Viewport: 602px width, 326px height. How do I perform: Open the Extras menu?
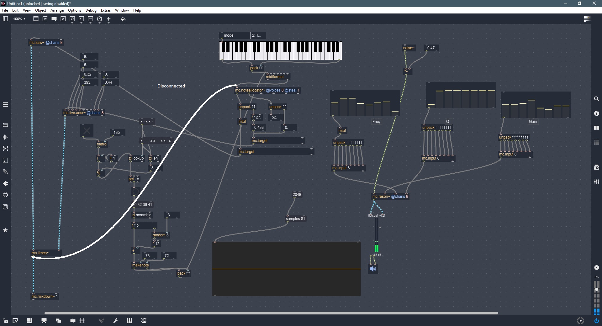(106, 10)
